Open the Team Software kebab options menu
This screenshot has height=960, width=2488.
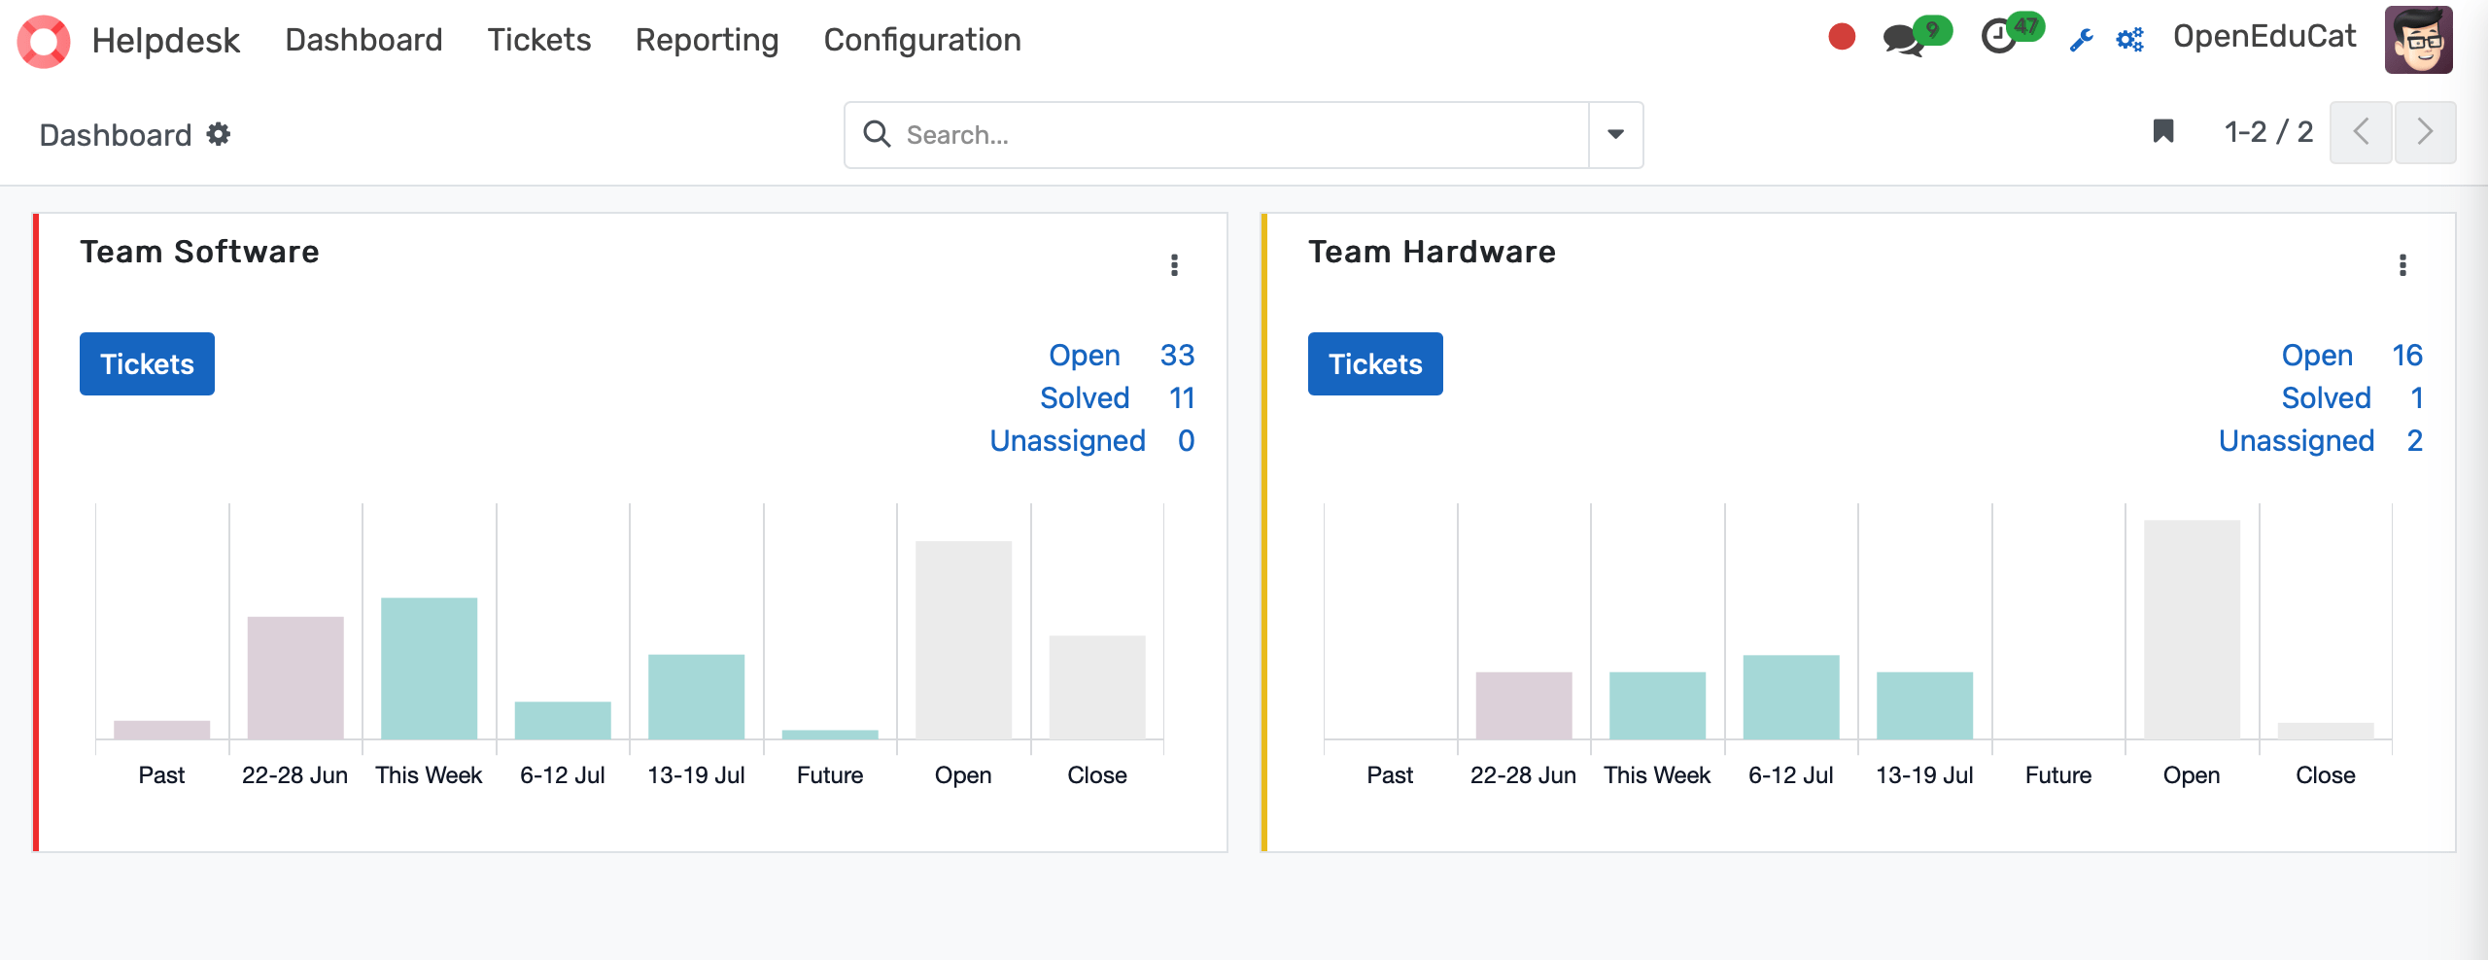click(1173, 265)
